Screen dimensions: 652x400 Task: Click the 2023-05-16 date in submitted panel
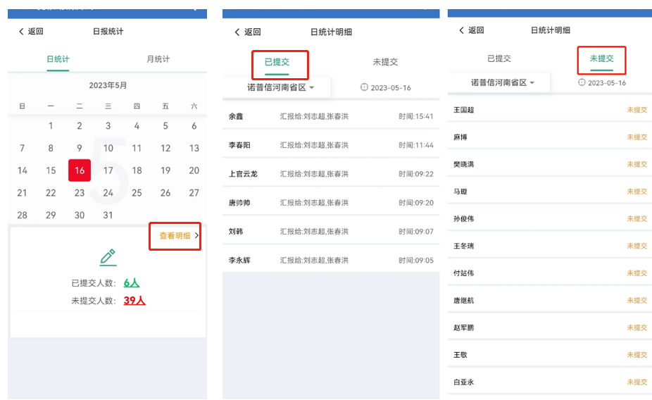click(391, 88)
